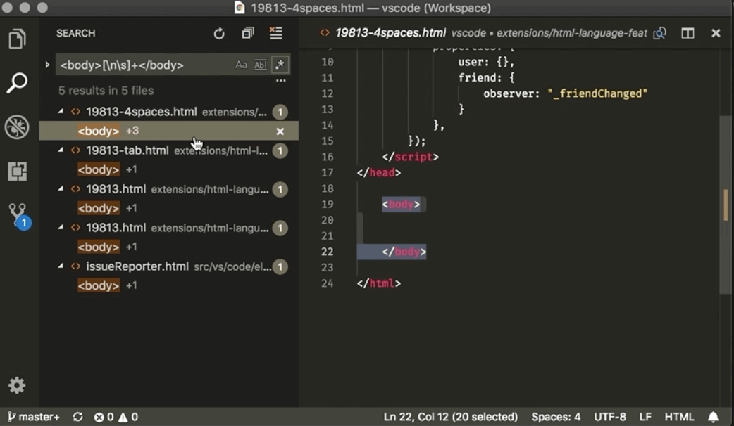Open the Explorer view in activity bar

tap(18, 39)
